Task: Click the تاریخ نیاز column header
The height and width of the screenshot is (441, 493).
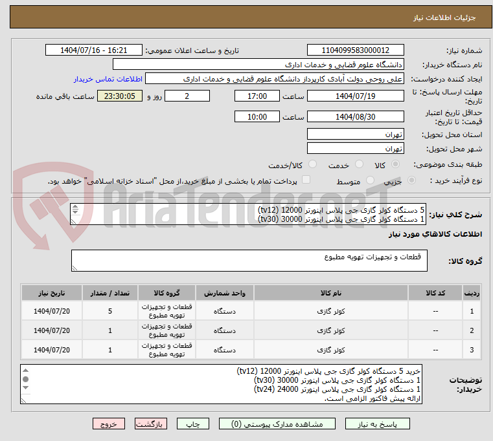Action: tap(52, 293)
